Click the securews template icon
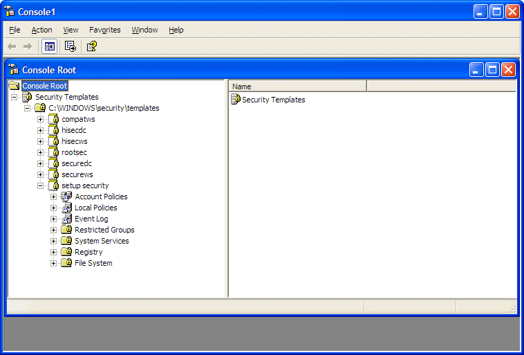The image size is (524, 355). point(53,174)
